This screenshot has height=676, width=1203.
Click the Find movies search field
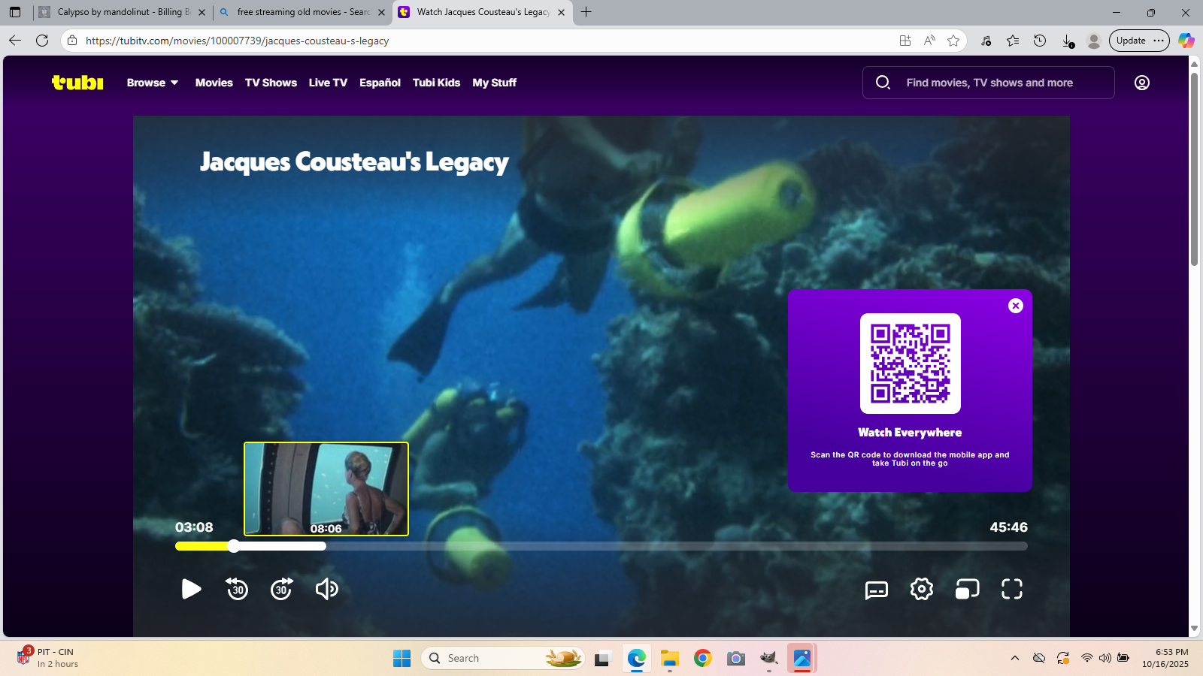click(x=989, y=83)
